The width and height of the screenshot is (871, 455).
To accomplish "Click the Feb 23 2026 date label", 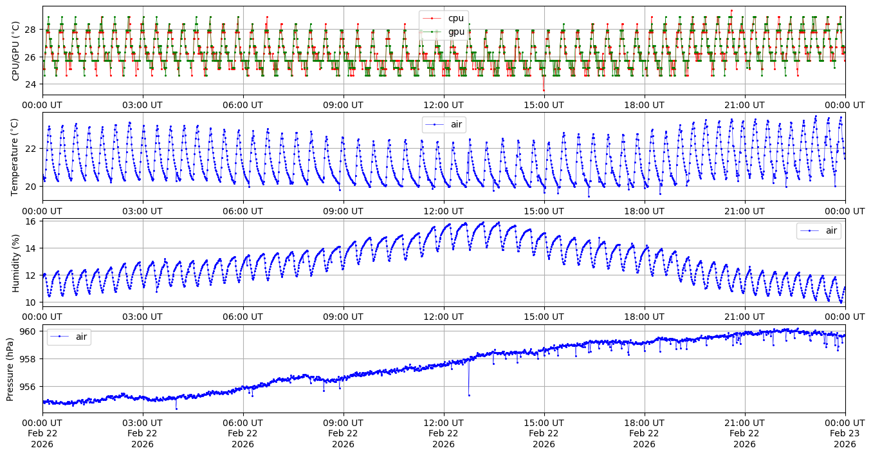I will 845,433.
